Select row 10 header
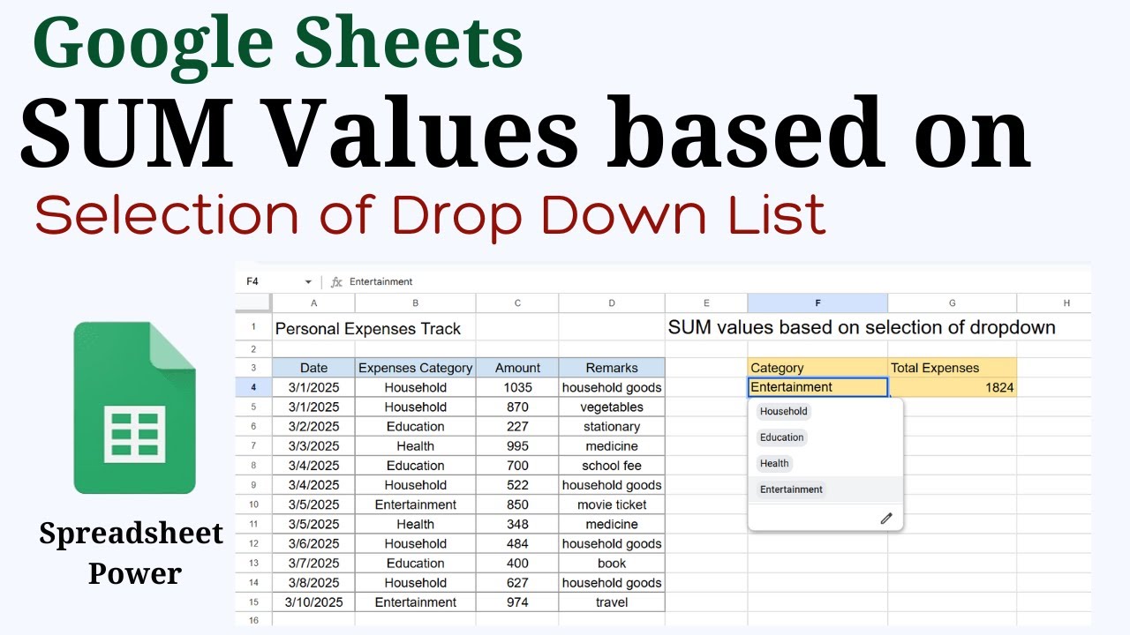Screen dimensions: 1130x635 [x=253, y=504]
